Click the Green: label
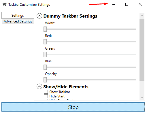The width and height of the screenshot is (147, 113). point(50,48)
